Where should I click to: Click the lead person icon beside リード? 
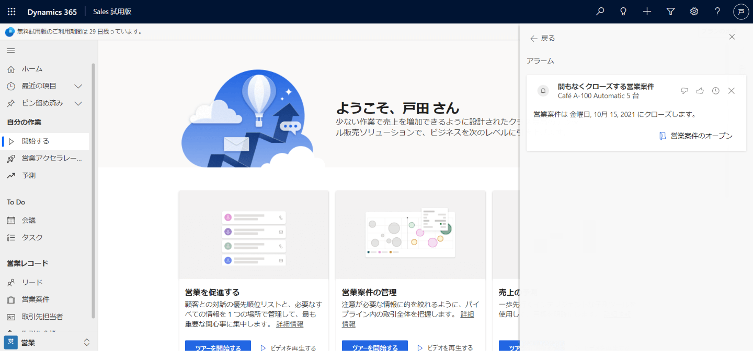click(x=11, y=283)
